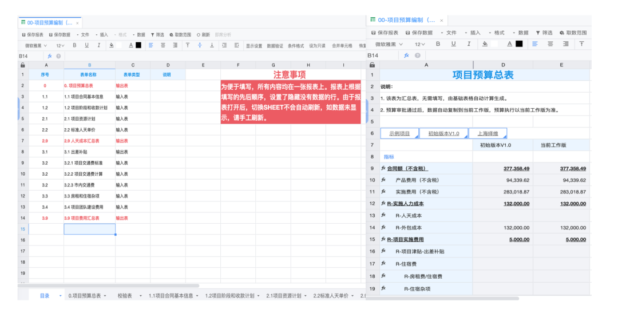Screen dimensions: 618x317
Task: Toggle underline in left window toolbar
Action: [87, 45]
